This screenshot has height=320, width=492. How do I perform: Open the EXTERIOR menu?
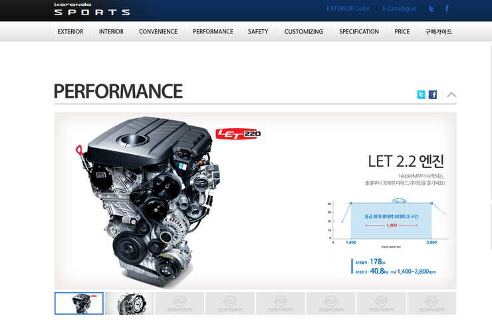[70, 32]
